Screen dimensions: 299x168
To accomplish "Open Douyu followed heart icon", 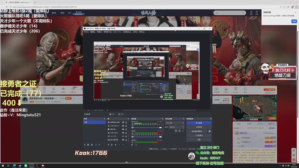I will [257, 13].
